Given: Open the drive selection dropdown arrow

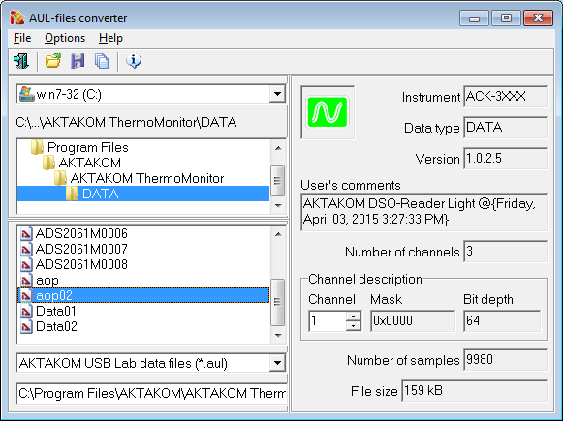Looking at the screenshot, I should [277, 94].
